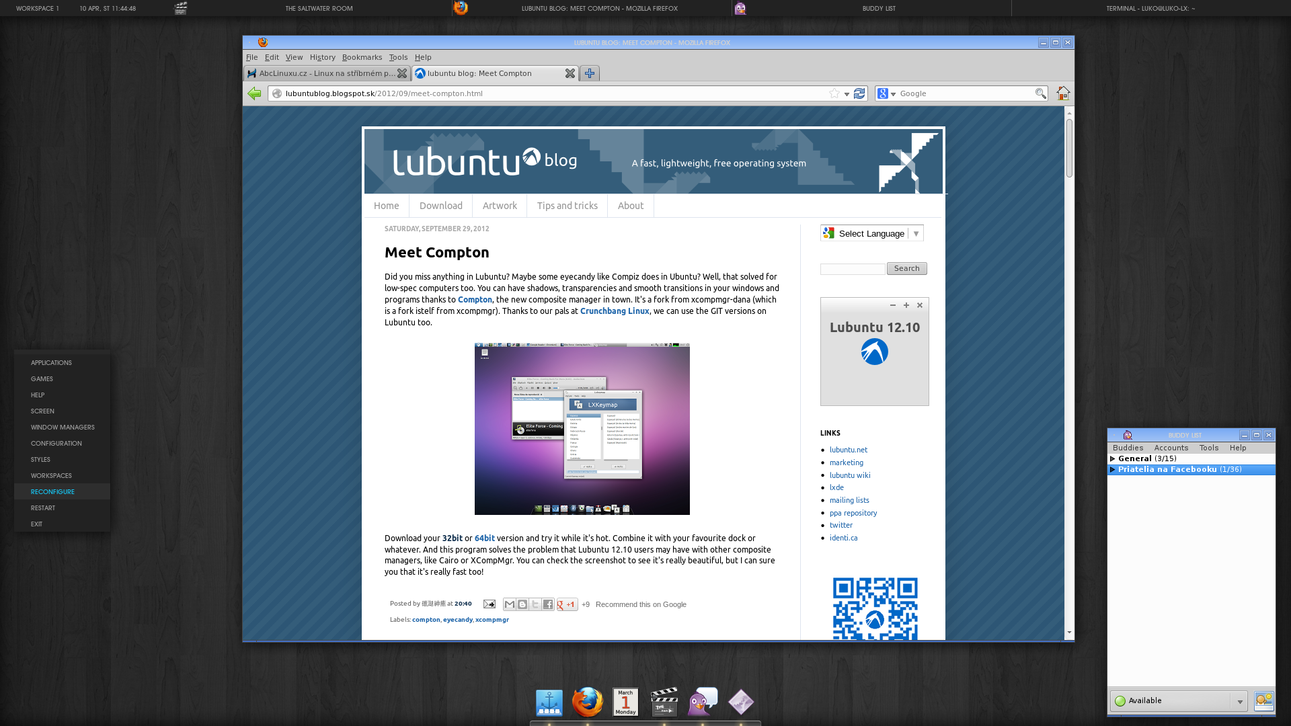Select Reconfigure in the desktop menu
Image resolution: width=1291 pixels, height=726 pixels.
[62, 491]
